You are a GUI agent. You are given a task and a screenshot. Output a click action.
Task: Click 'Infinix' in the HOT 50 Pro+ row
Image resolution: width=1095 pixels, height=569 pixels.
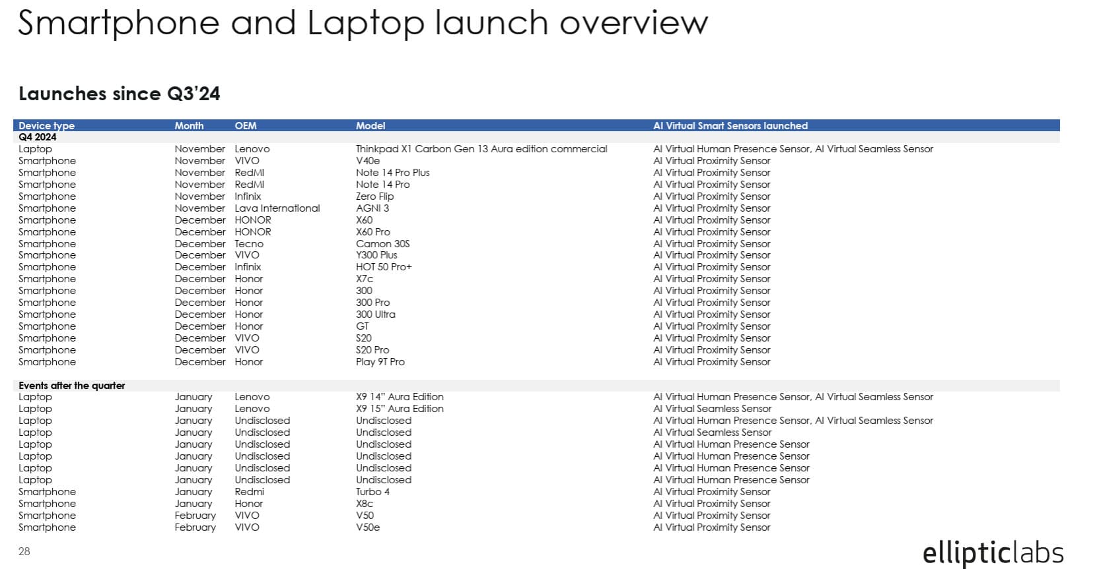248,267
